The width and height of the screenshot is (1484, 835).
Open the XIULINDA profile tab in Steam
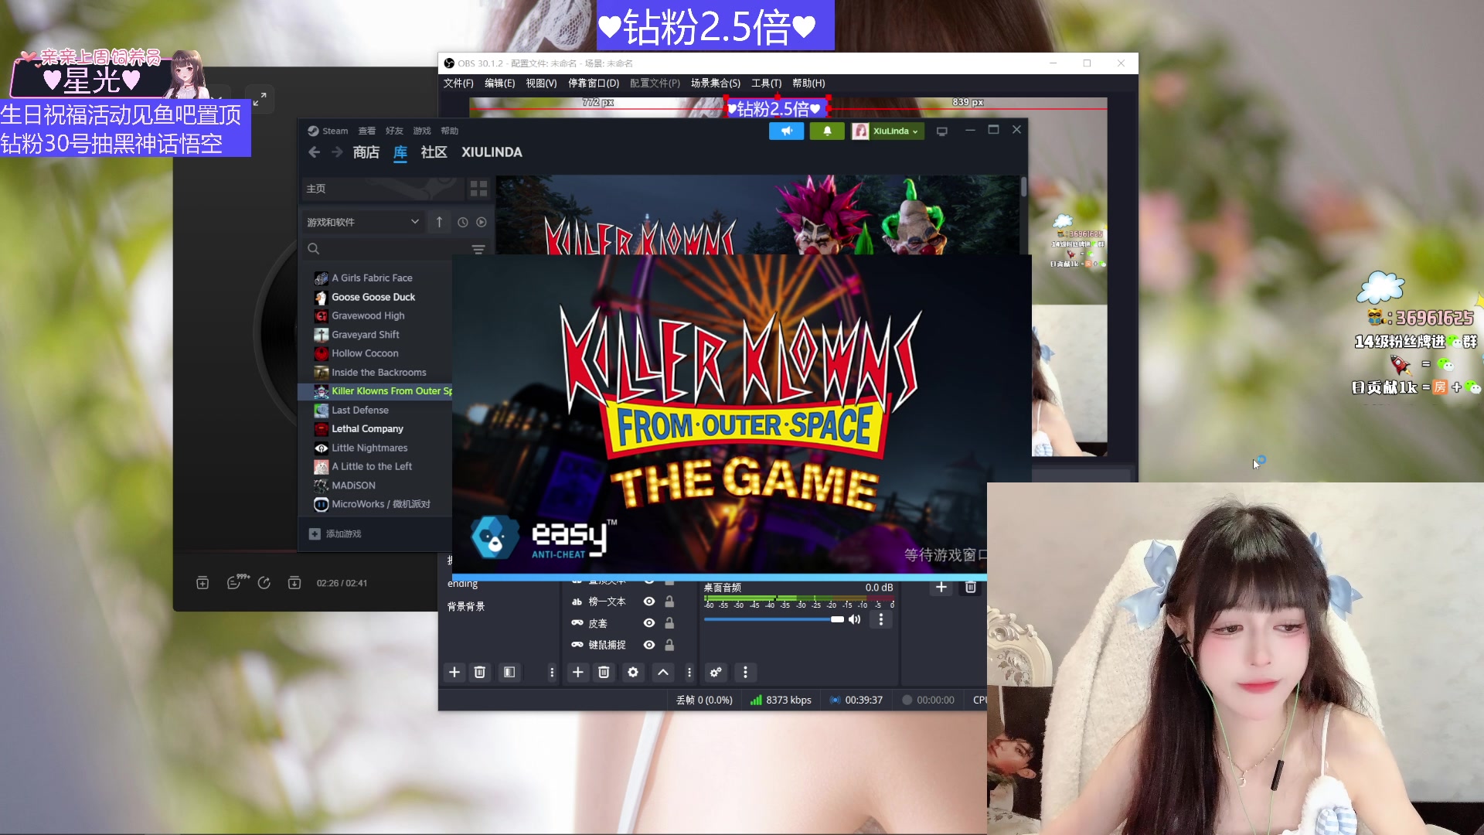tap(492, 152)
